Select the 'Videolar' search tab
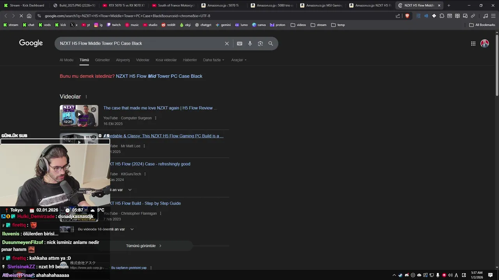This screenshot has height=280, width=499. pyautogui.click(x=143, y=60)
